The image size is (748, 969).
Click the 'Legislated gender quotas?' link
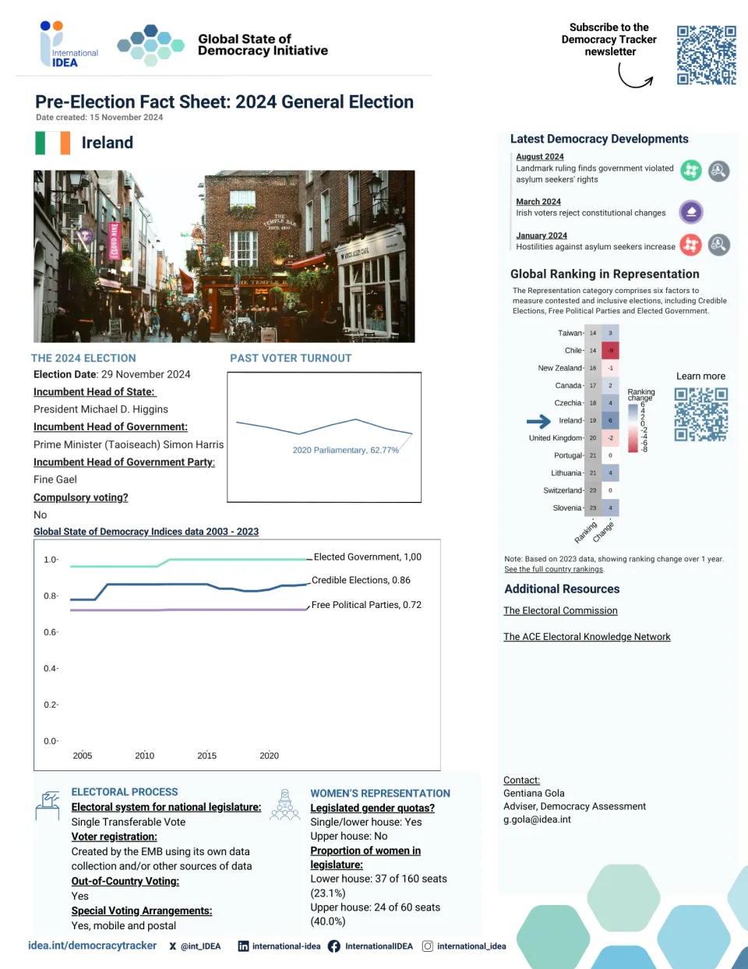(372, 808)
